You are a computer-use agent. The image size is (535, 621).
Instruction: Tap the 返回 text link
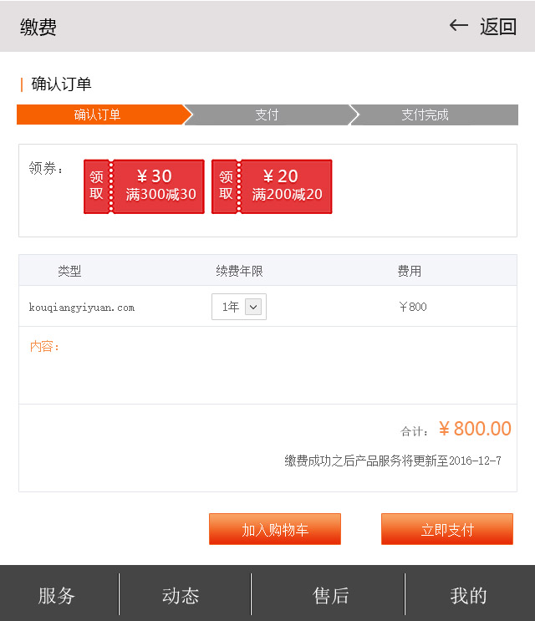(x=498, y=27)
